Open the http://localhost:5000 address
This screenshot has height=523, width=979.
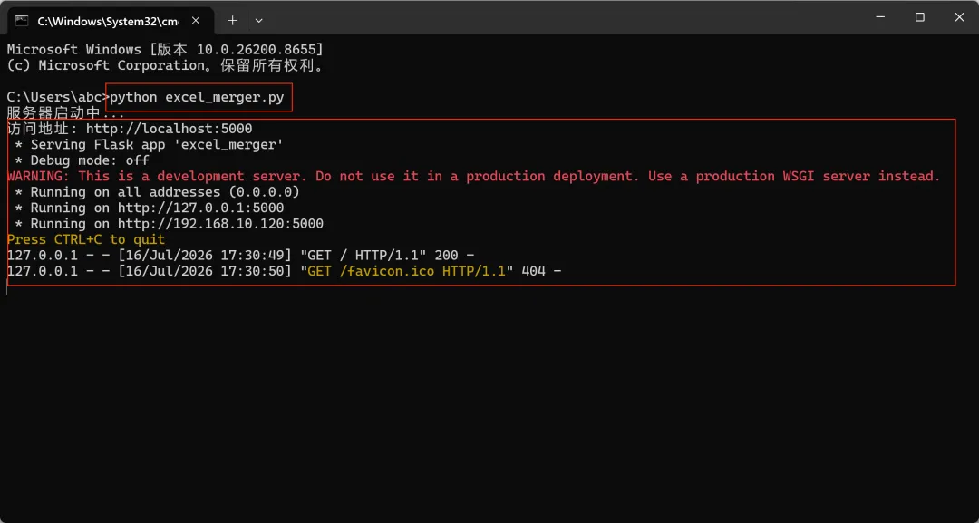(170, 129)
